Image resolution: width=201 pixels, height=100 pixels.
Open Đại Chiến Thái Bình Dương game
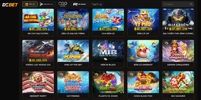[x=178, y=22]
